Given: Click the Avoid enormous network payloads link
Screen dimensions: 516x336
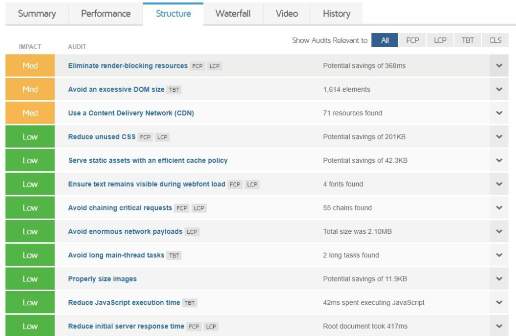Looking at the screenshot, I should point(125,232).
